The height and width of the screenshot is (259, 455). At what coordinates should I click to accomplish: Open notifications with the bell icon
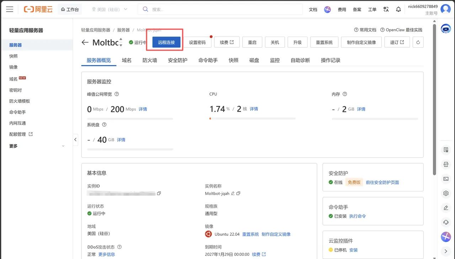398,10
